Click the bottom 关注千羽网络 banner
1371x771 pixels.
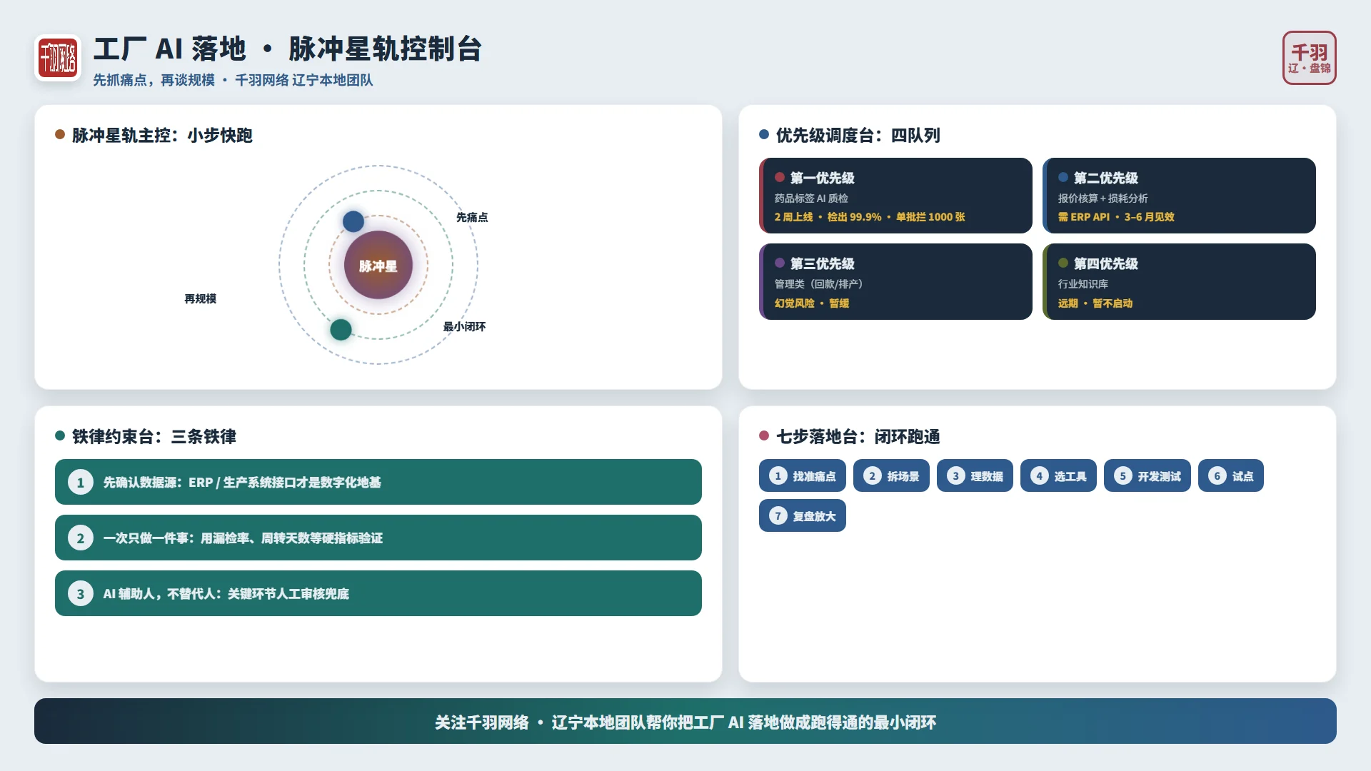(685, 721)
